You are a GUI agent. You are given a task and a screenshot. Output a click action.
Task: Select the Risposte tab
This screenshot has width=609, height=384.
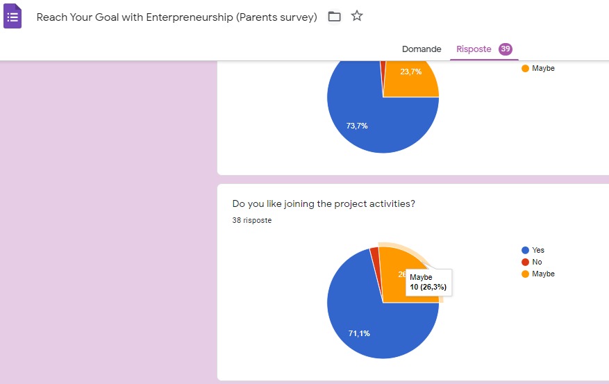point(474,49)
